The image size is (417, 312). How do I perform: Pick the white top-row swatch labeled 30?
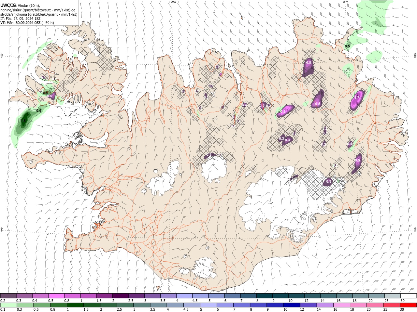pyautogui.click(x=409, y=296)
